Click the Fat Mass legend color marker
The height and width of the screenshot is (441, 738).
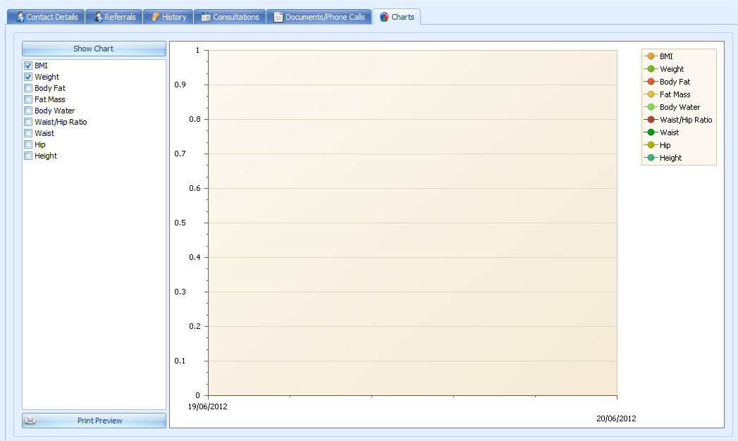(651, 94)
